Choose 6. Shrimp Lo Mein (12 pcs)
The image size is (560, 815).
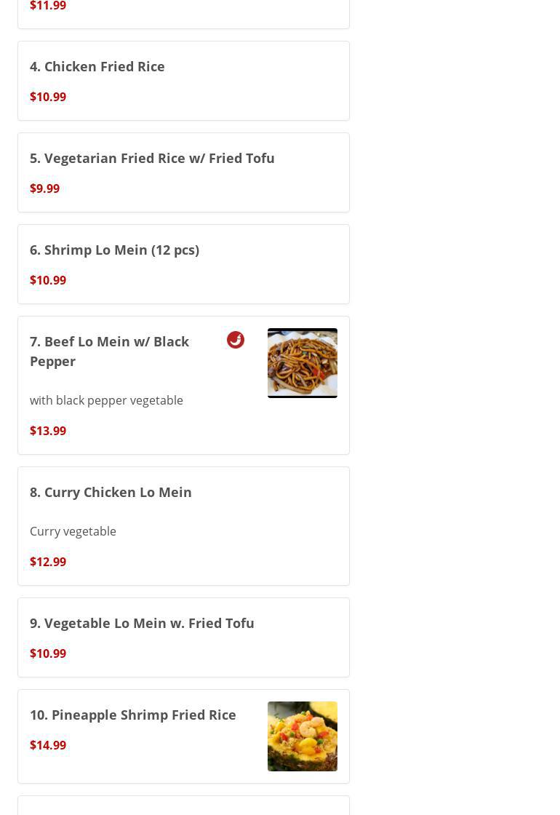(114, 250)
